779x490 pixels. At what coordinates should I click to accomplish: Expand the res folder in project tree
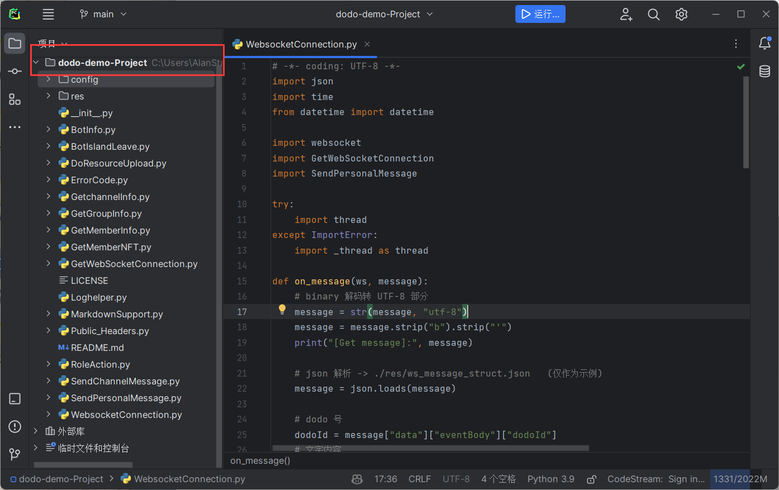pyautogui.click(x=49, y=96)
